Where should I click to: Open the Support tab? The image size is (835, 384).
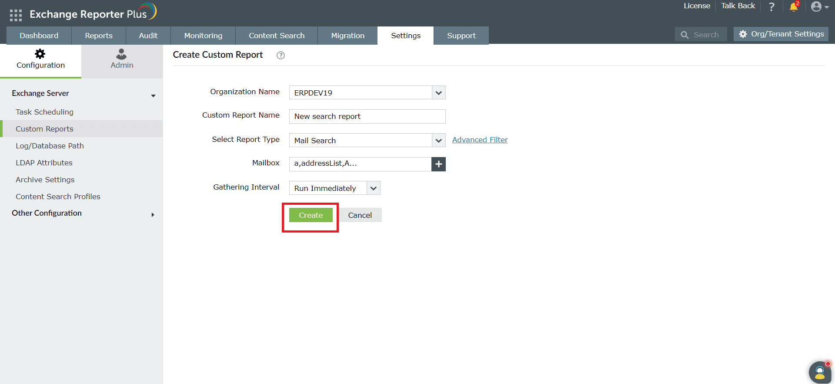(x=461, y=36)
